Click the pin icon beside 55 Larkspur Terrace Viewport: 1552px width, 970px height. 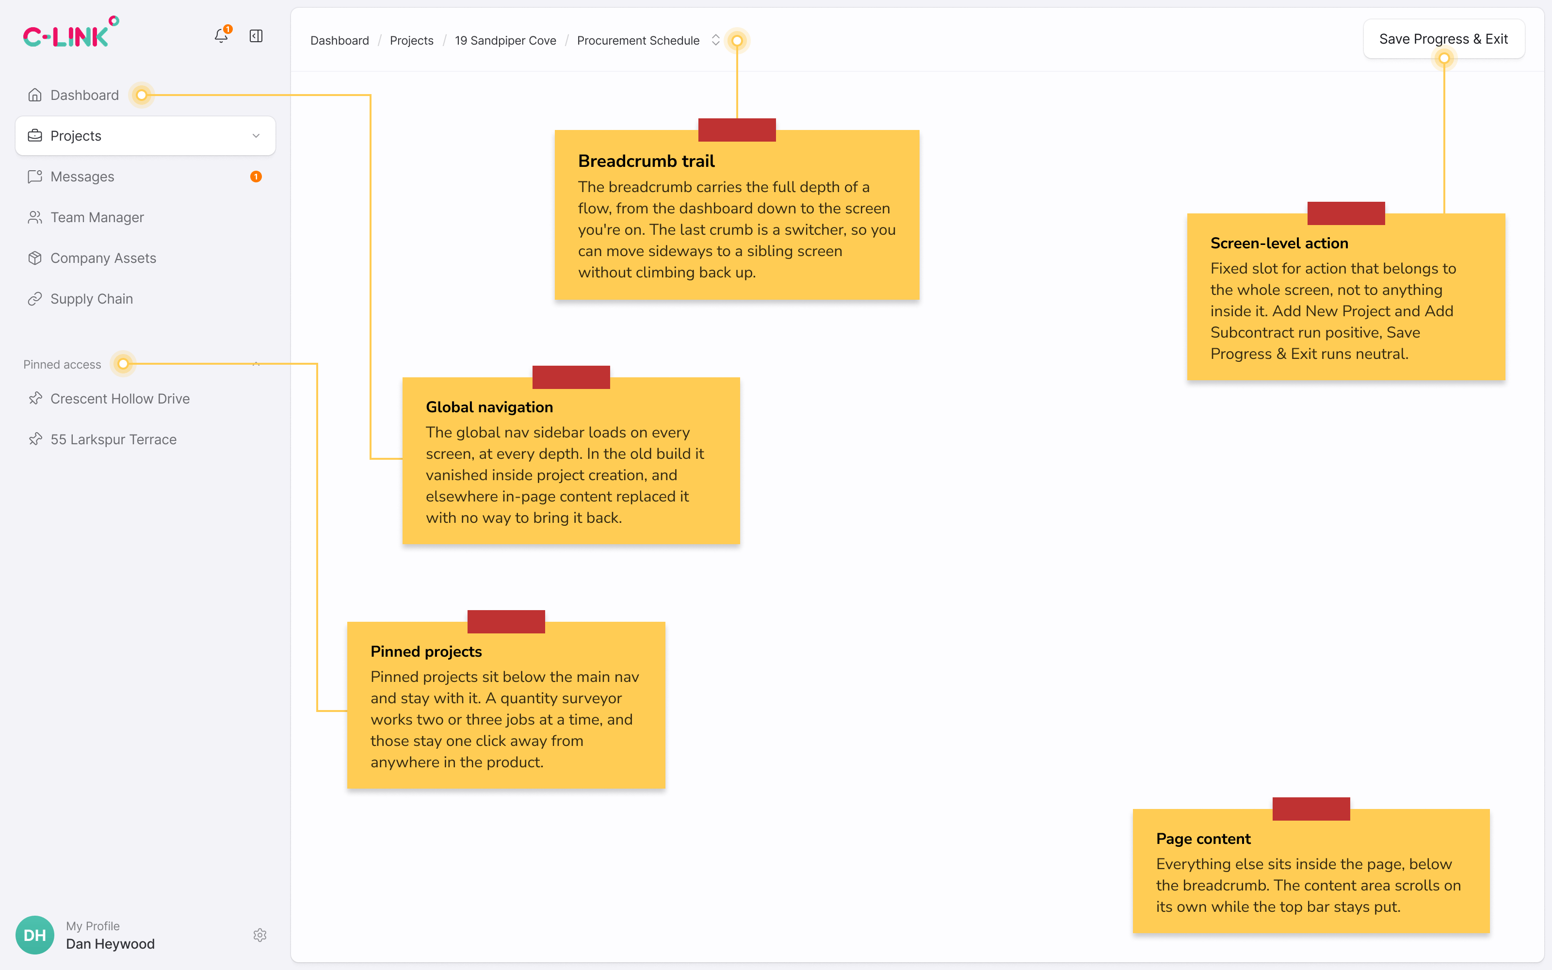(x=35, y=439)
